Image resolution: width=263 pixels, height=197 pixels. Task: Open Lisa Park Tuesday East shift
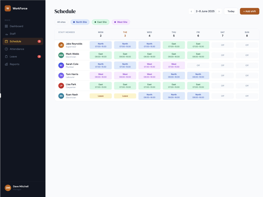(x=125, y=86)
